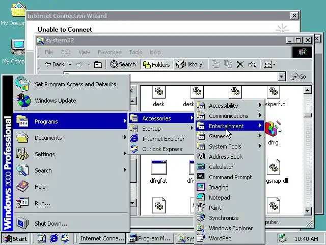Screen dimensions: 326x245
Task: Click Show Desktop quick launch icon
Action: click(42, 238)
